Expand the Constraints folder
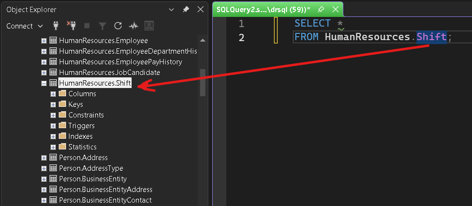Image resolution: width=472 pixels, height=206 pixels. (x=53, y=115)
